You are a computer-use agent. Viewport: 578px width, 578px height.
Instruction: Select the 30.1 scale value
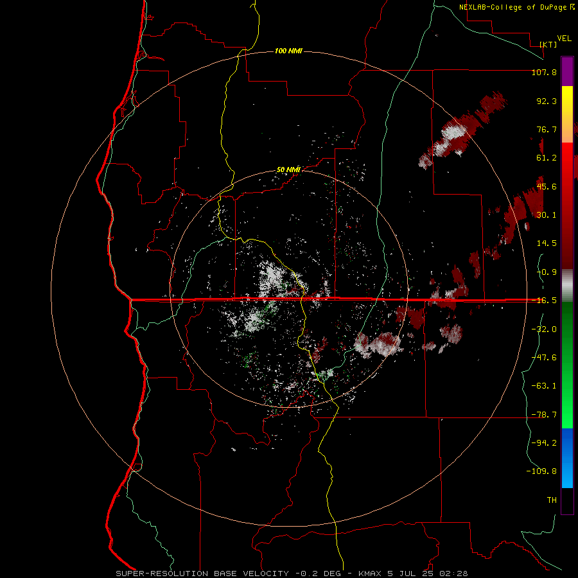547,215
